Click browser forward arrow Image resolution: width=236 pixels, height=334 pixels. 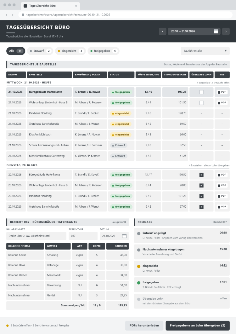coord(13,15)
